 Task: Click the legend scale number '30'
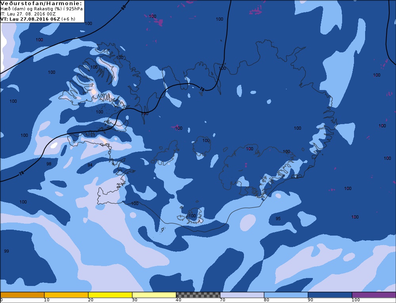(135, 300)
